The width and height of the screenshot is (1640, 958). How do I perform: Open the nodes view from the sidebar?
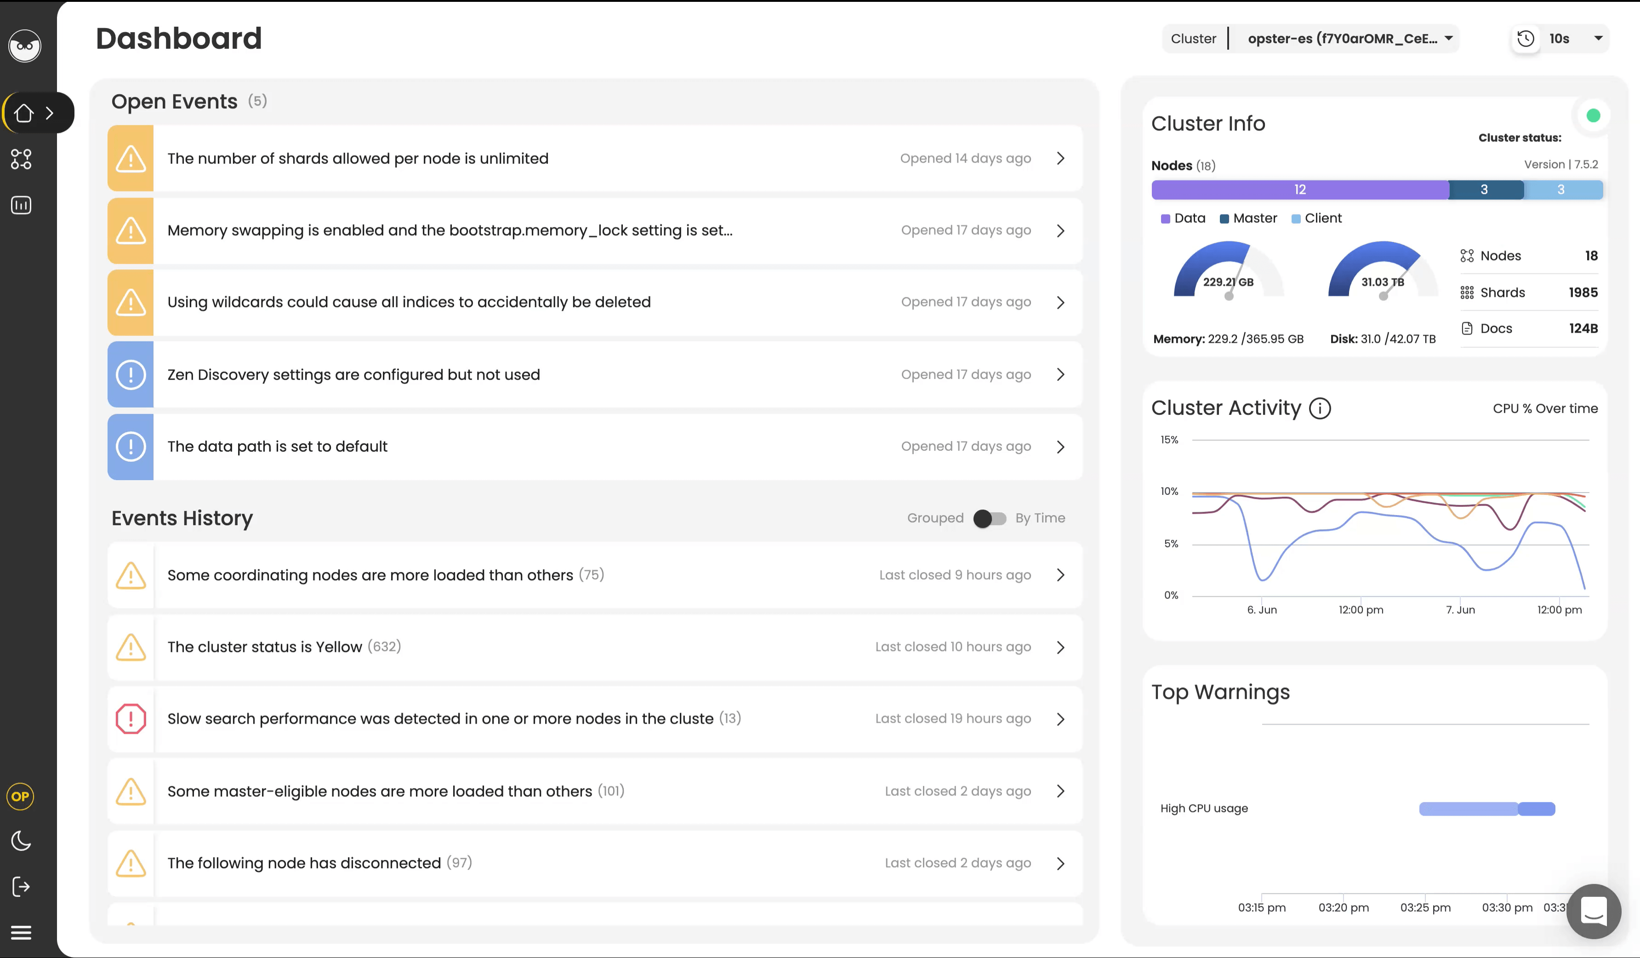21,159
